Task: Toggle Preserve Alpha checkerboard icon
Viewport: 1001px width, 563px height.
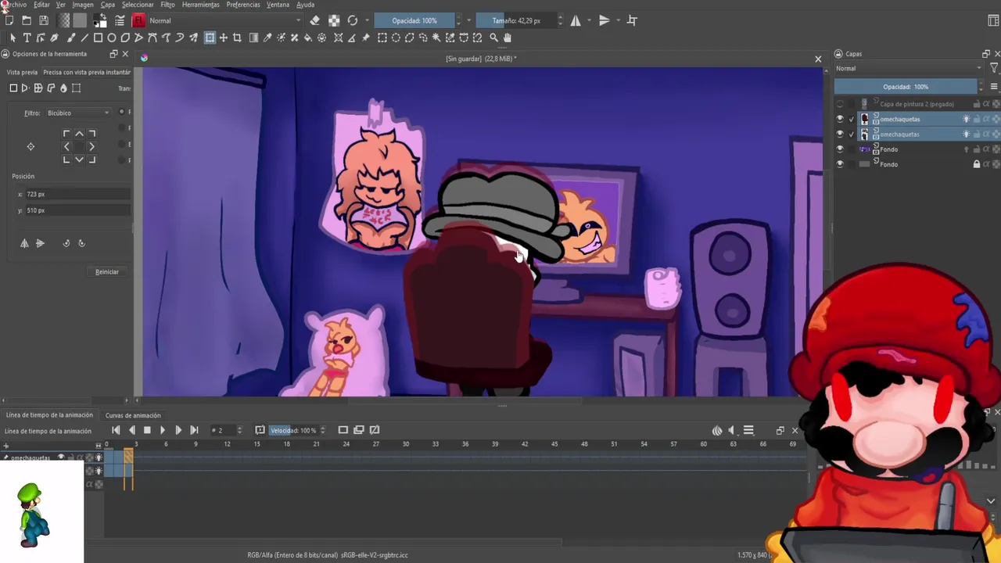Action: 334,20
